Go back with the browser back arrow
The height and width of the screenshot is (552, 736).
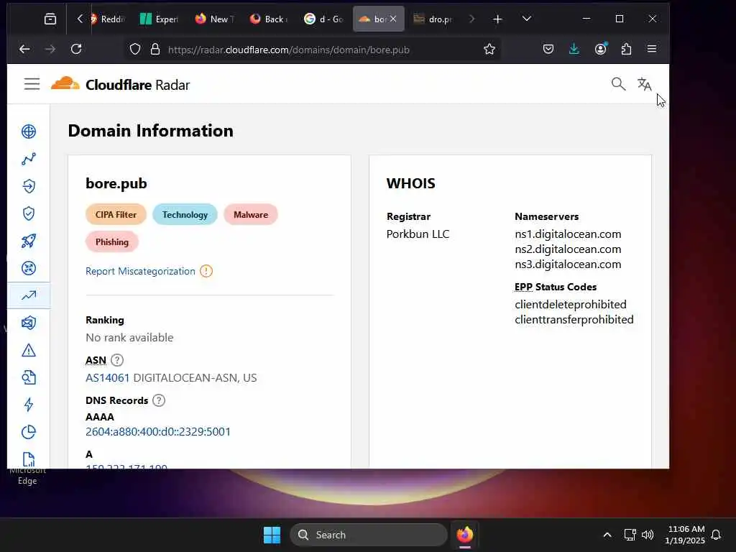(24, 49)
